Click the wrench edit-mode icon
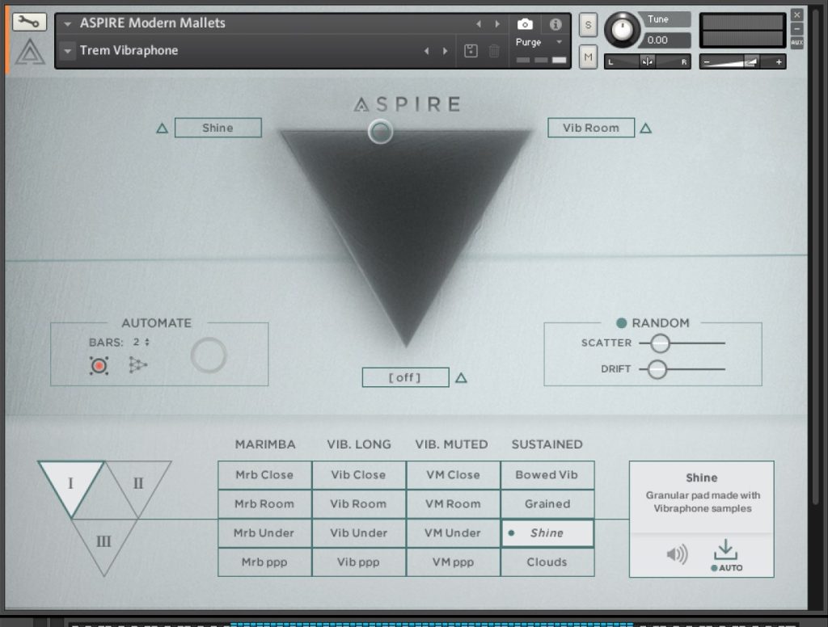This screenshot has height=627, width=828. tap(29, 22)
